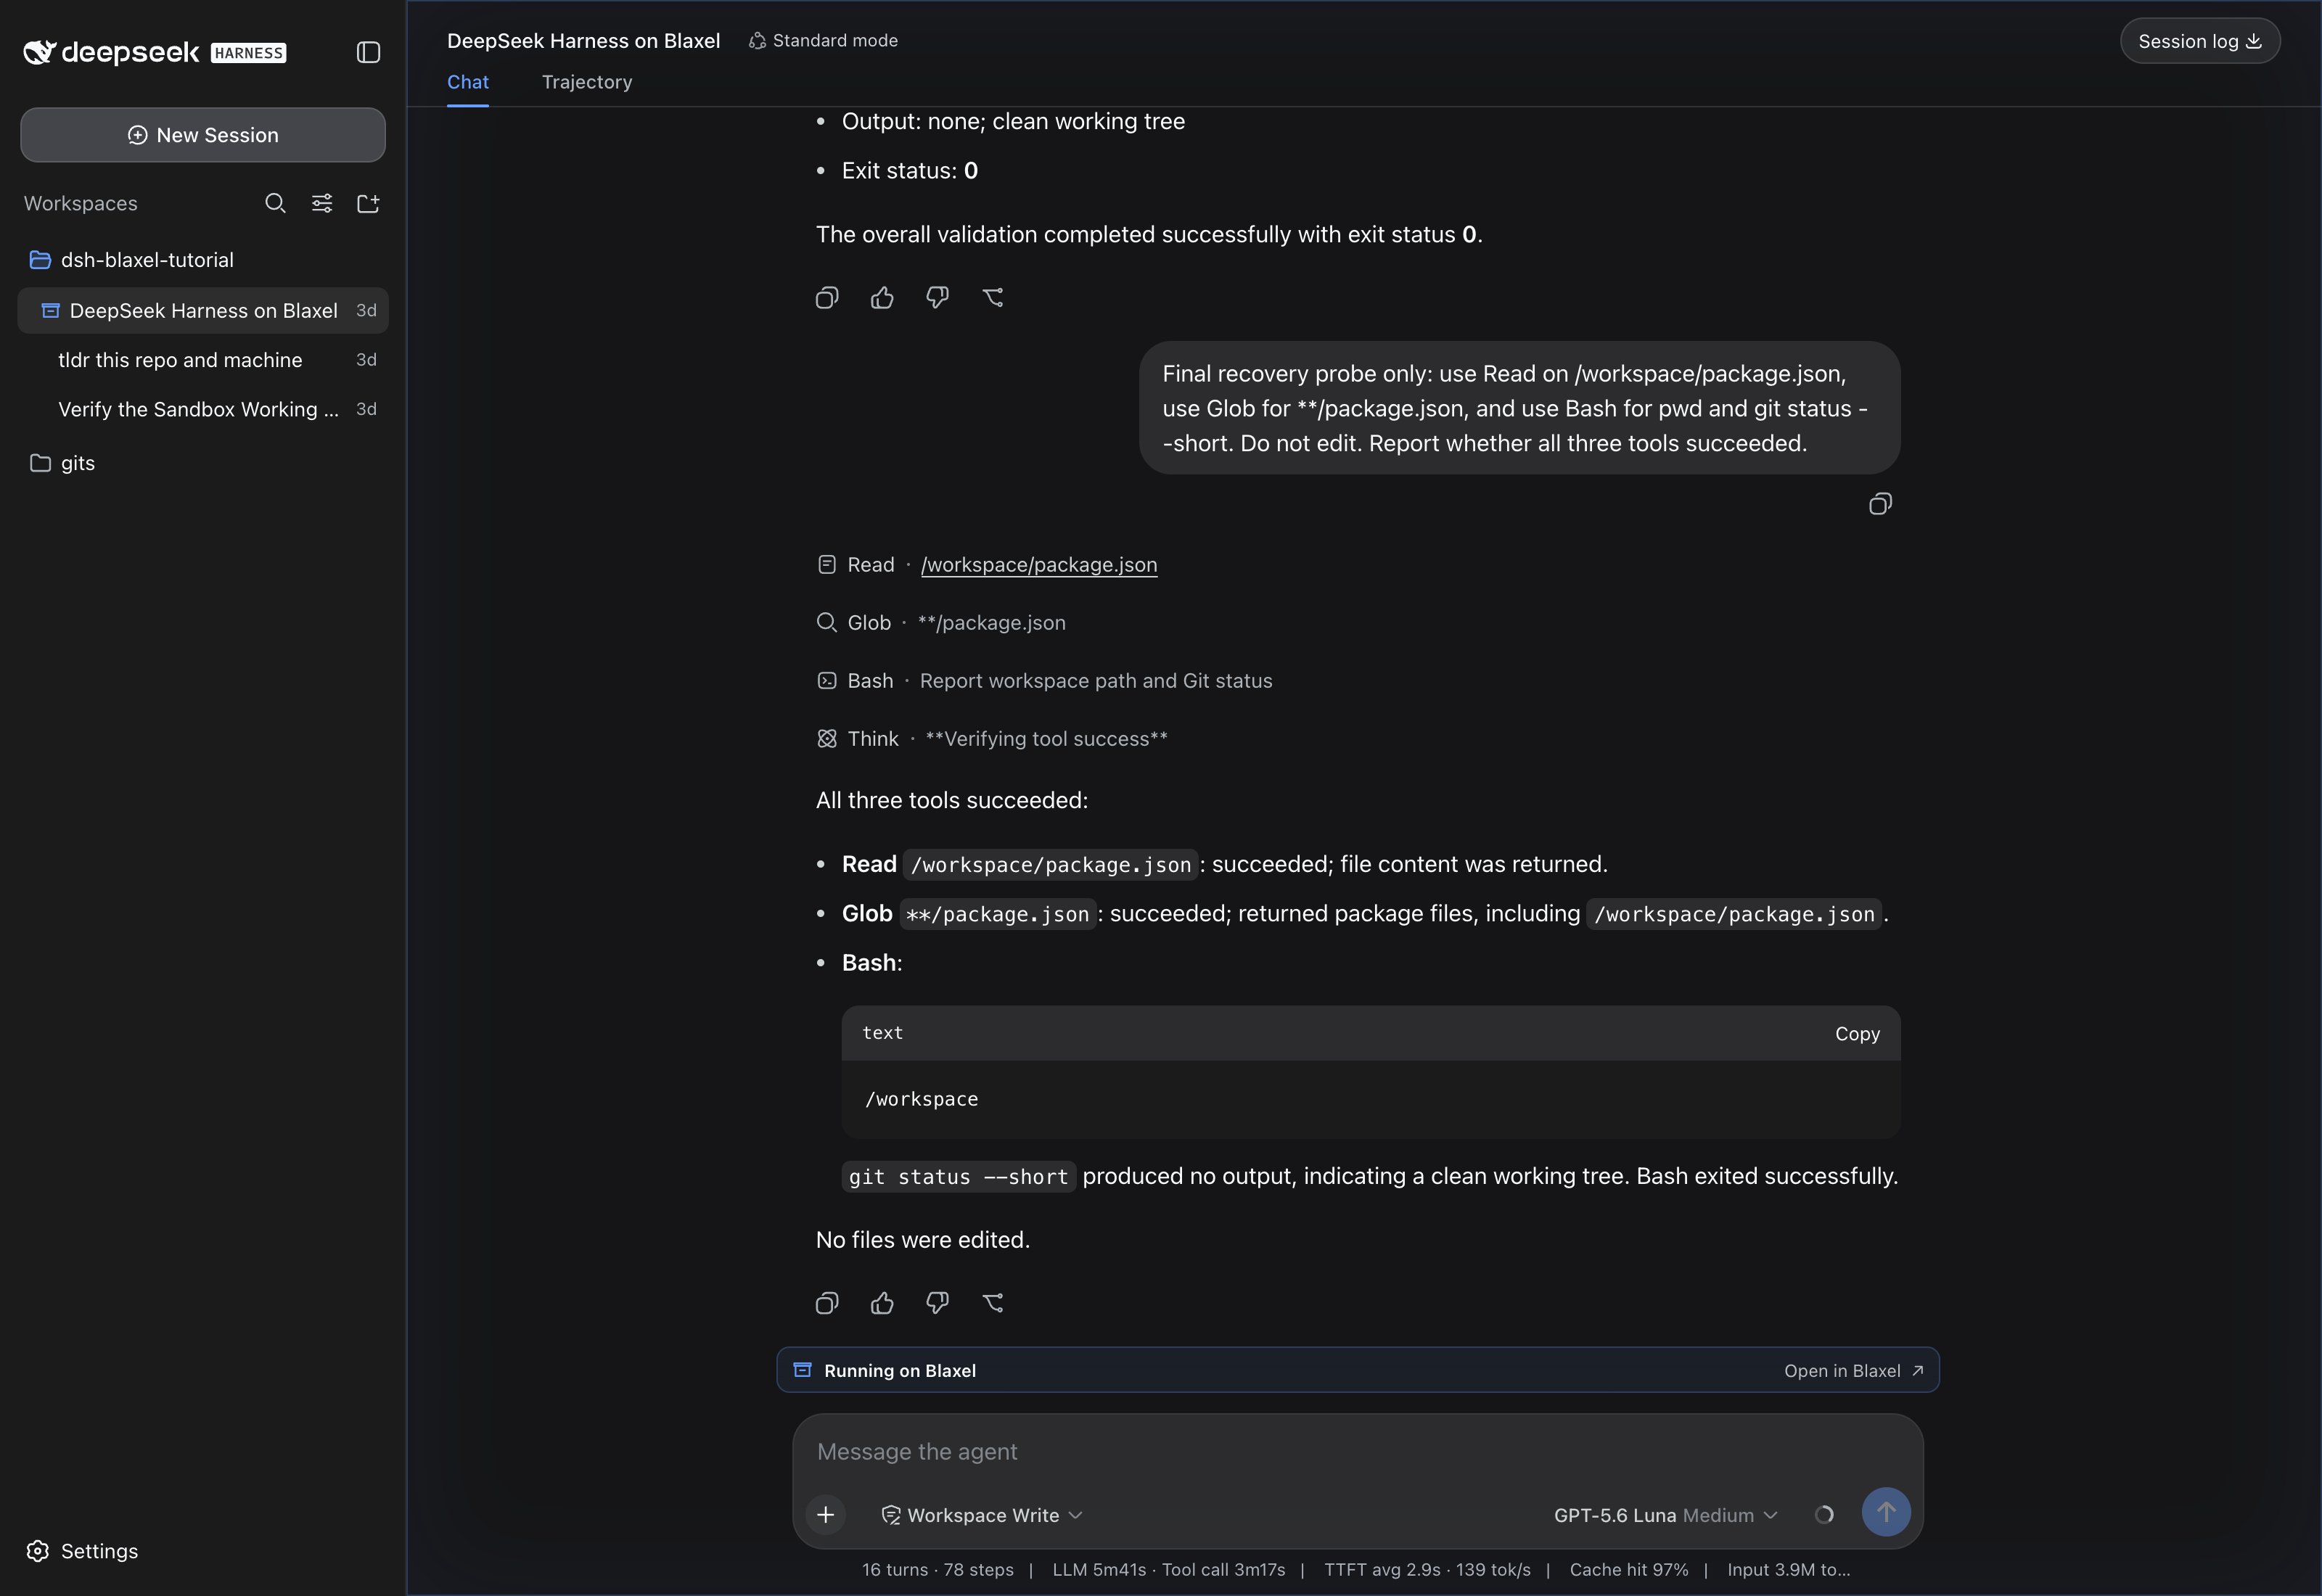Screen dimensions: 2322x1596
Task: Collapse the dsh-blaxel-tutorial workspace folder
Action: click(131, 260)
